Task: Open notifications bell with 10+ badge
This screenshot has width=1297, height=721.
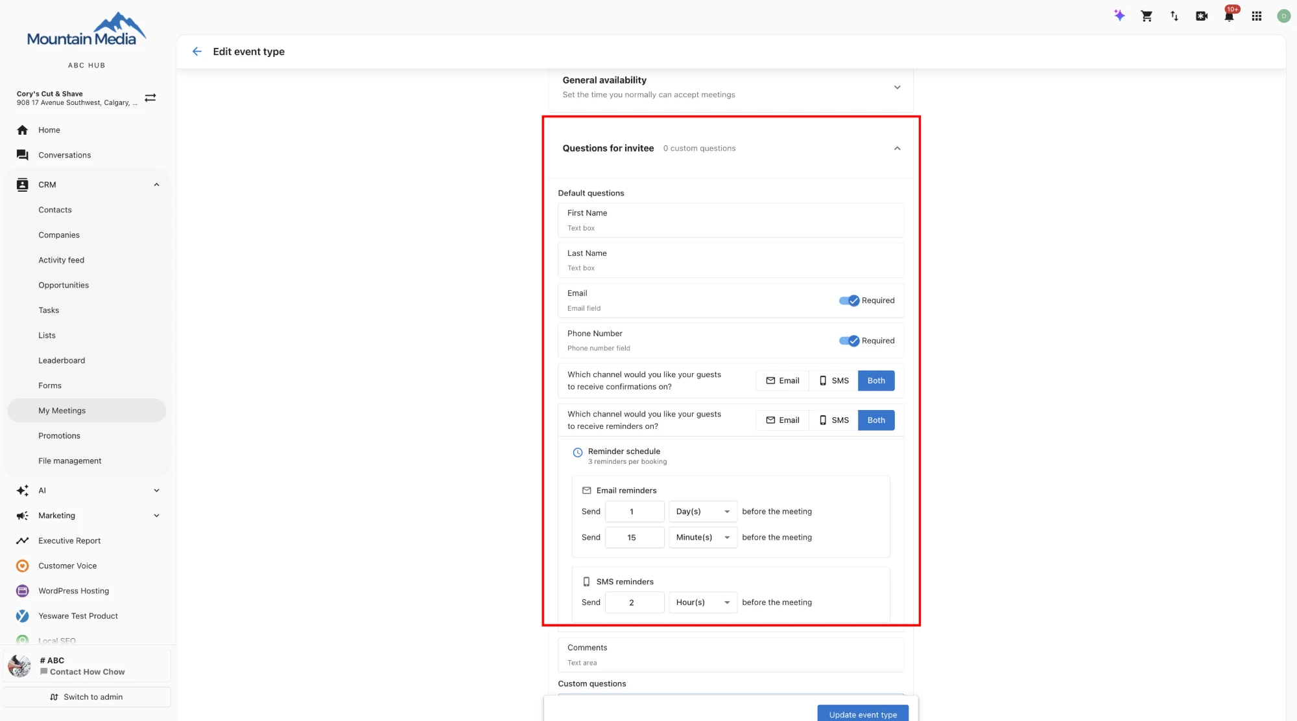Action: (1229, 16)
